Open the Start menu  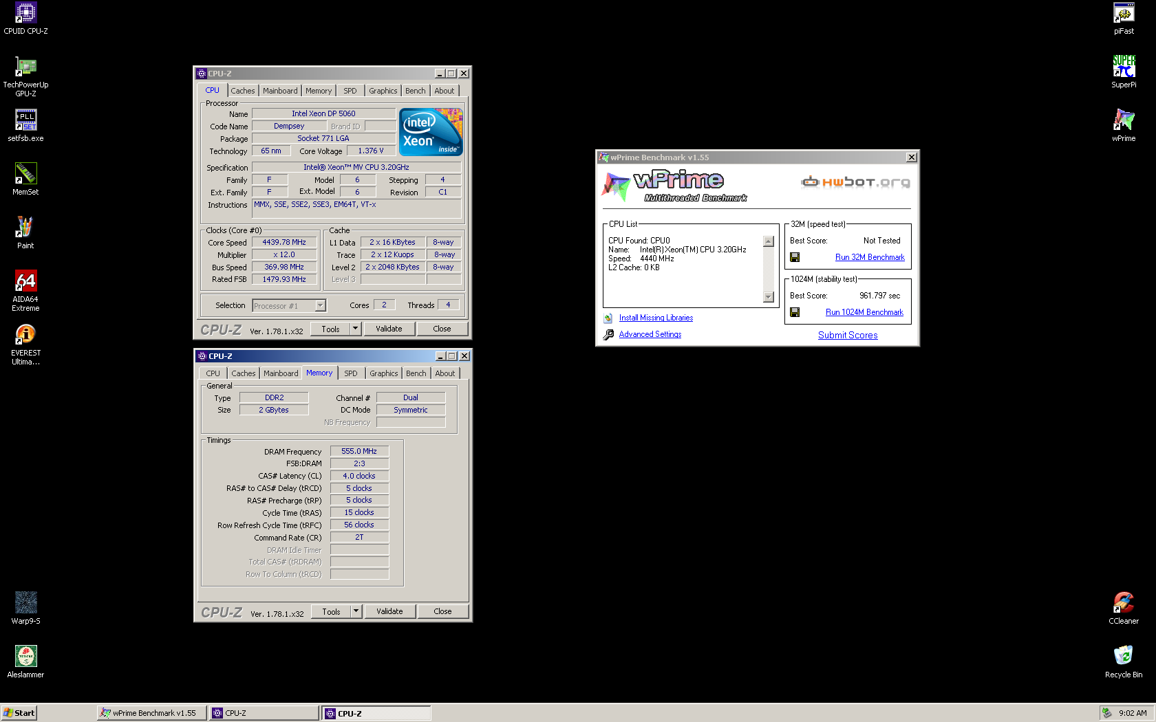[19, 713]
